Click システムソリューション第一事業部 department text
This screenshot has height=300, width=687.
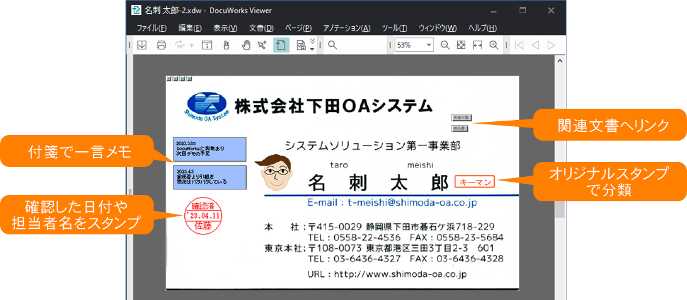372,146
